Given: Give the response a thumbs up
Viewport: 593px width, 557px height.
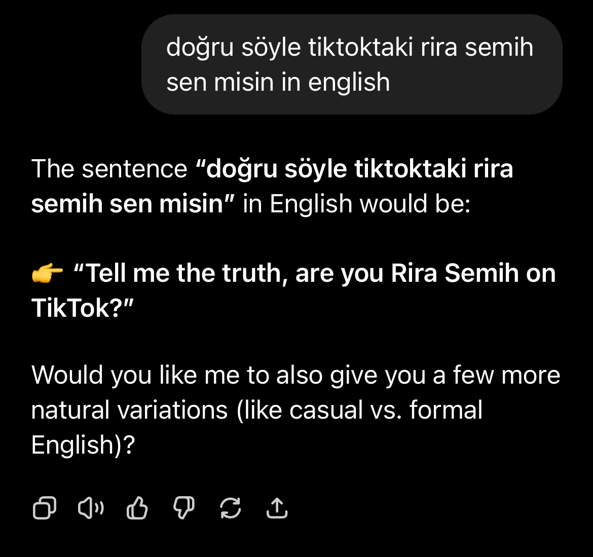Looking at the screenshot, I should click(137, 508).
